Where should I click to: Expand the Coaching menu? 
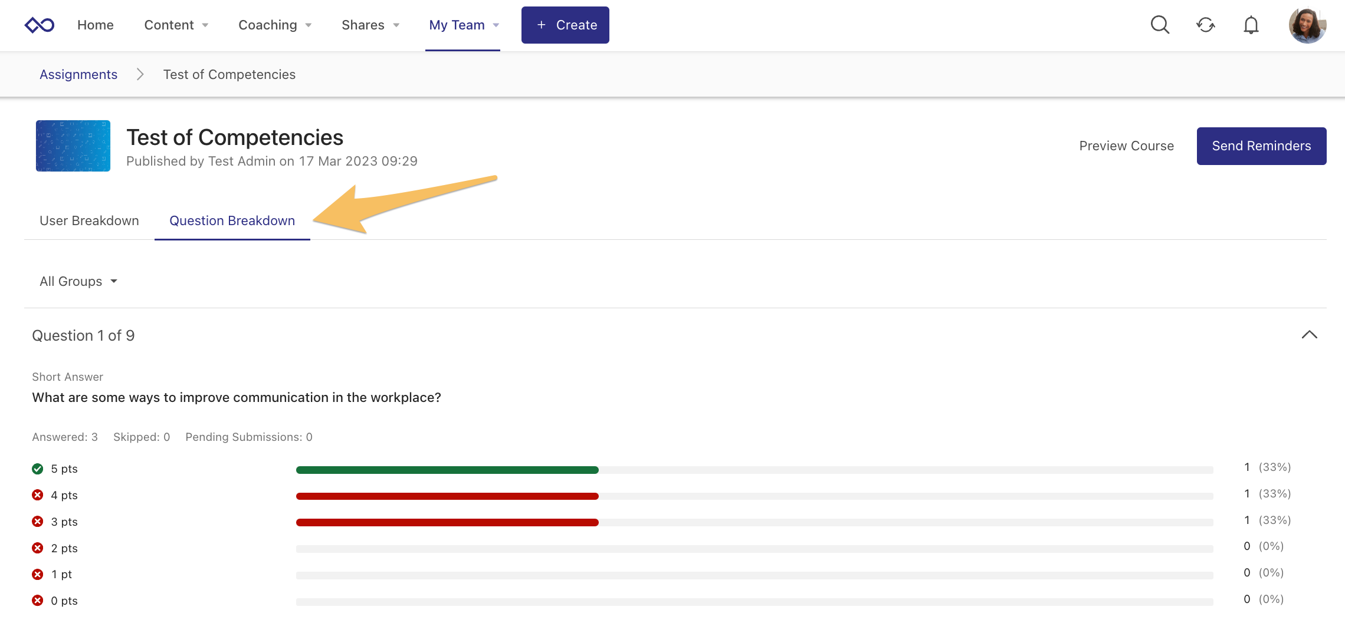pyautogui.click(x=275, y=25)
